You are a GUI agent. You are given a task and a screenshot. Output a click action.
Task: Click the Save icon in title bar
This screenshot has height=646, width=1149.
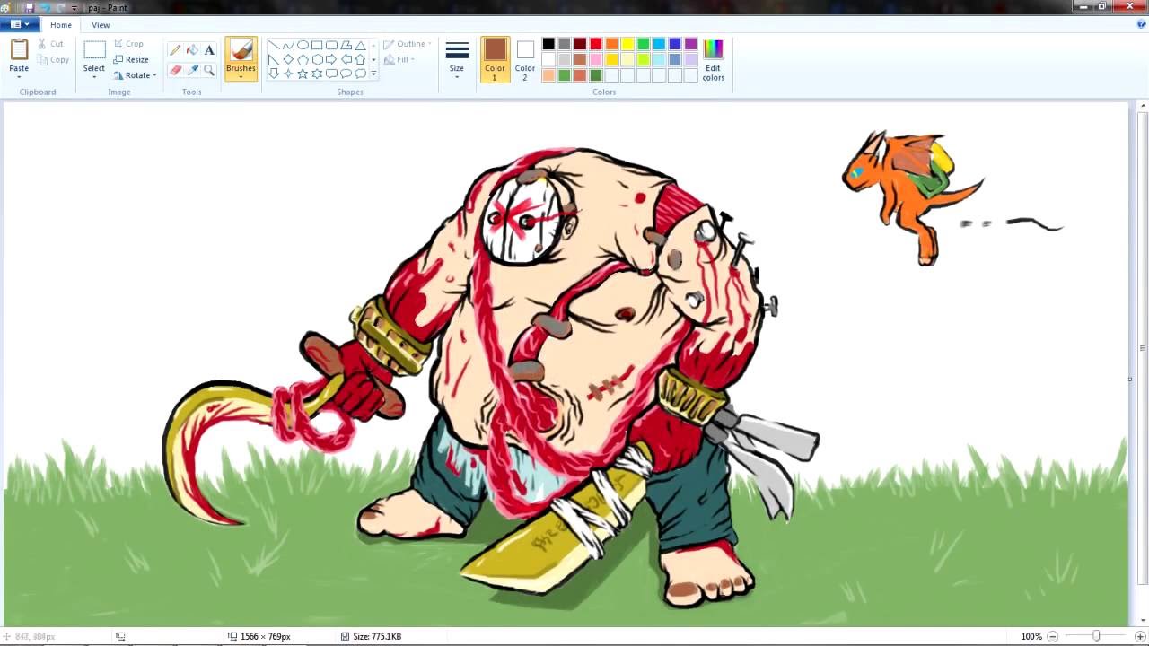point(30,7)
